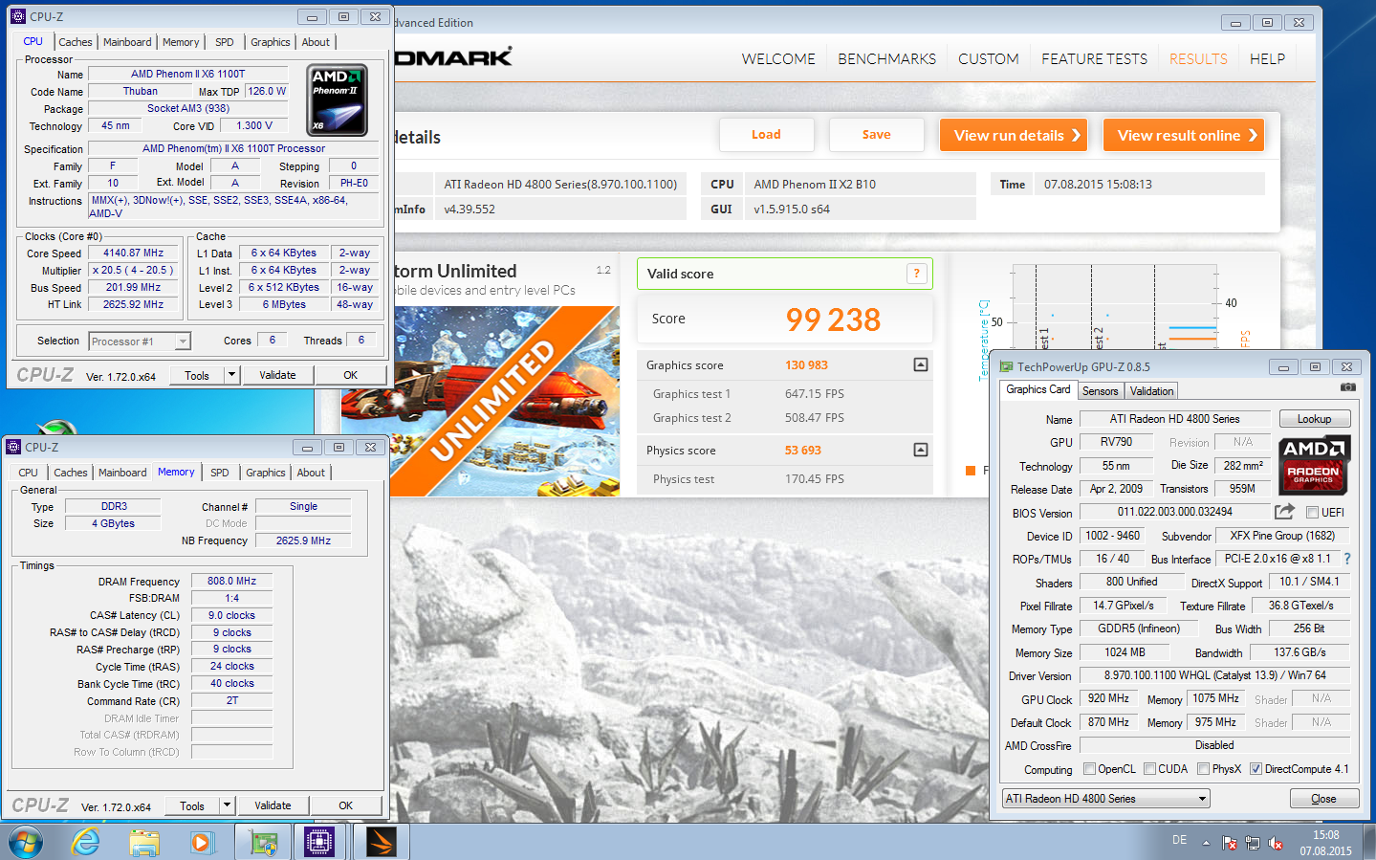Click DRAM Frequency 808.0 MHz value

[231, 581]
